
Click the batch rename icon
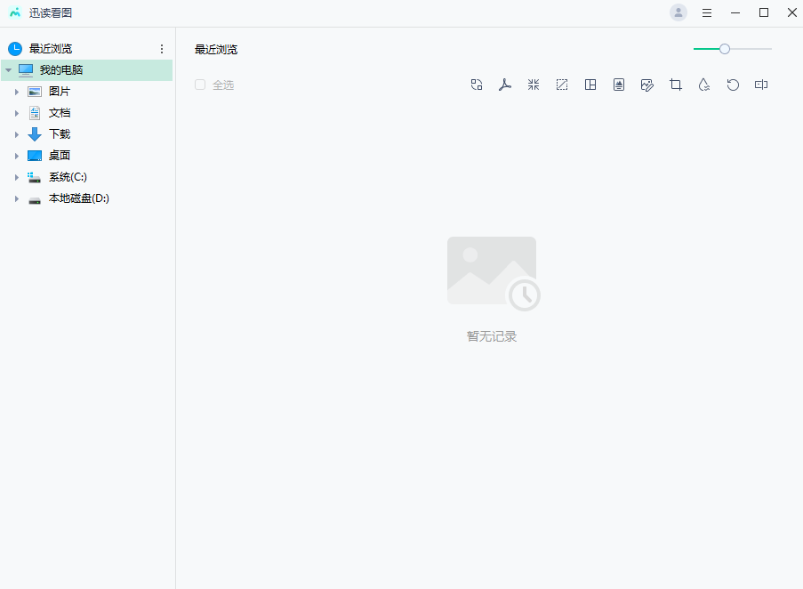(761, 85)
